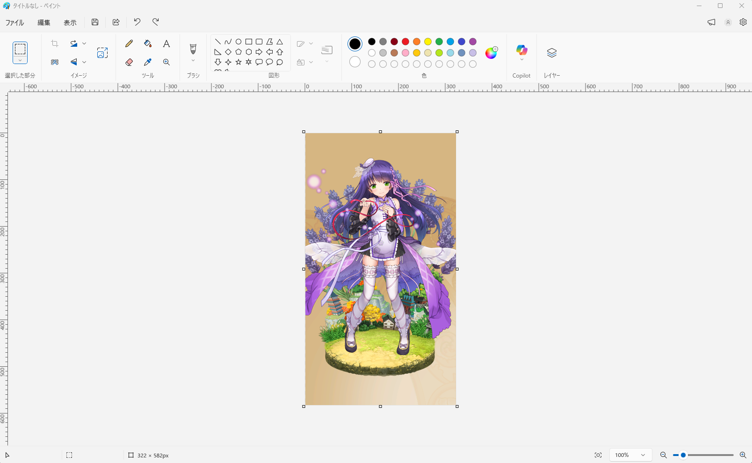
Task: Click the fit to window icon
Action: (x=598, y=455)
